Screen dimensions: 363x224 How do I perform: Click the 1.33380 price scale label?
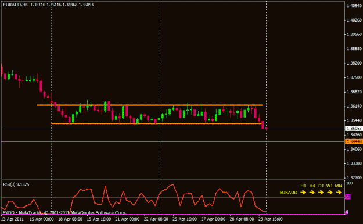(354, 163)
